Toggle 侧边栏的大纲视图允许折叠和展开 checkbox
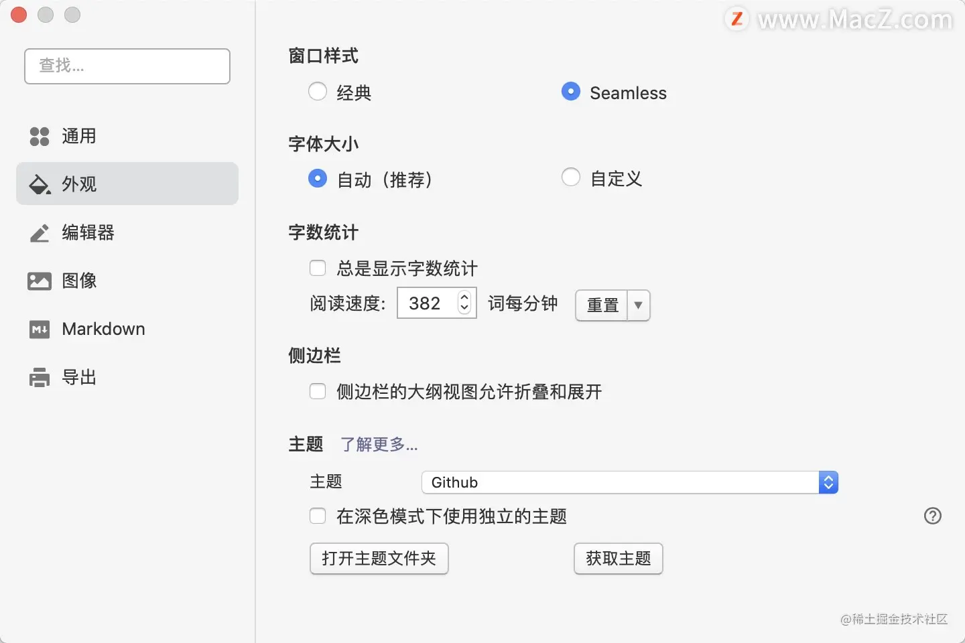 pos(318,391)
